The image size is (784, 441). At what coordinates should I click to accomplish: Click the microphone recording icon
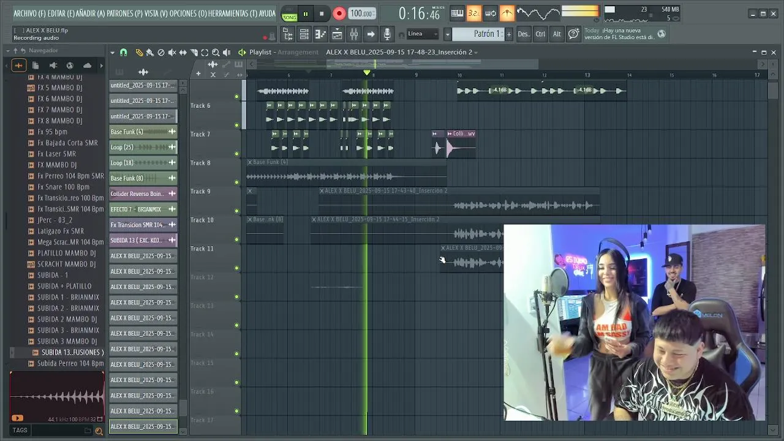click(386, 34)
